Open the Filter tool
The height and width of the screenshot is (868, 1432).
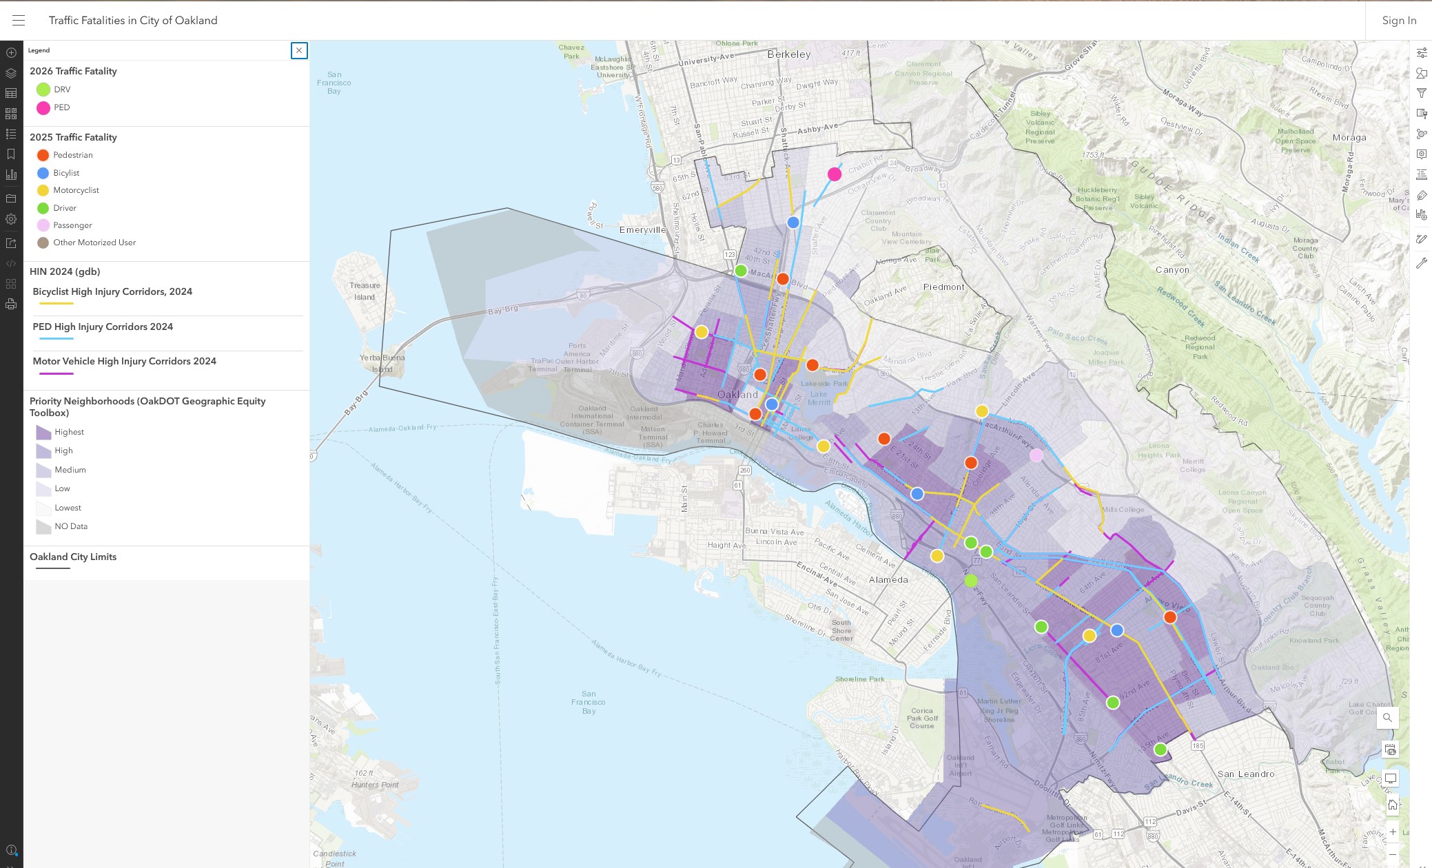pyautogui.click(x=1421, y=93)
